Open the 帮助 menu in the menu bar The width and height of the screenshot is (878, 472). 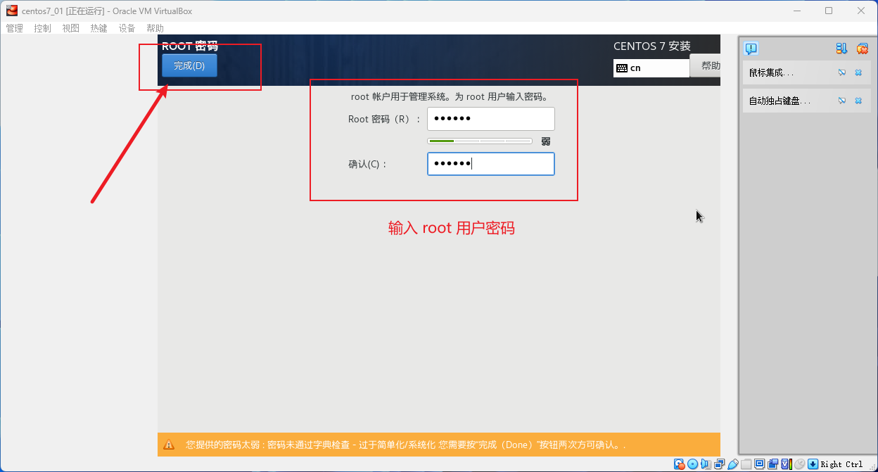click(x=155, y=28)
